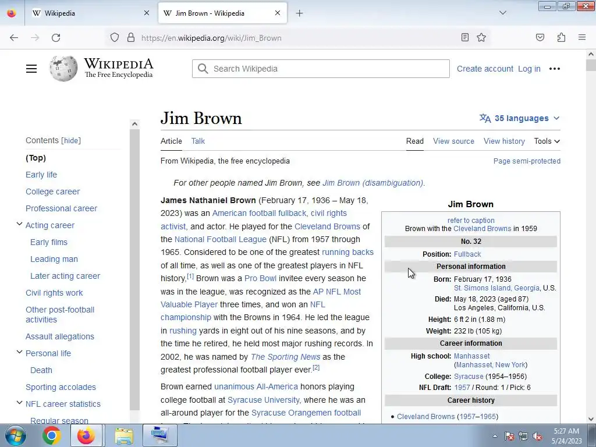The height and width of the screenshot is (447, 596).
Task: Open Action Center flag tray icon
Action: coord(509,436)
